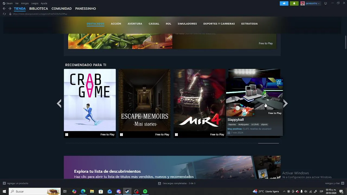Viewport: 347px width, 195px height.
Task: Open Microsoft Store from the taskbar
Action: 101,191
